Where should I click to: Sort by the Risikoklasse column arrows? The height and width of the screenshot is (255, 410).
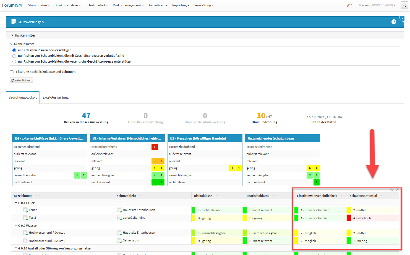click(217, 196)
